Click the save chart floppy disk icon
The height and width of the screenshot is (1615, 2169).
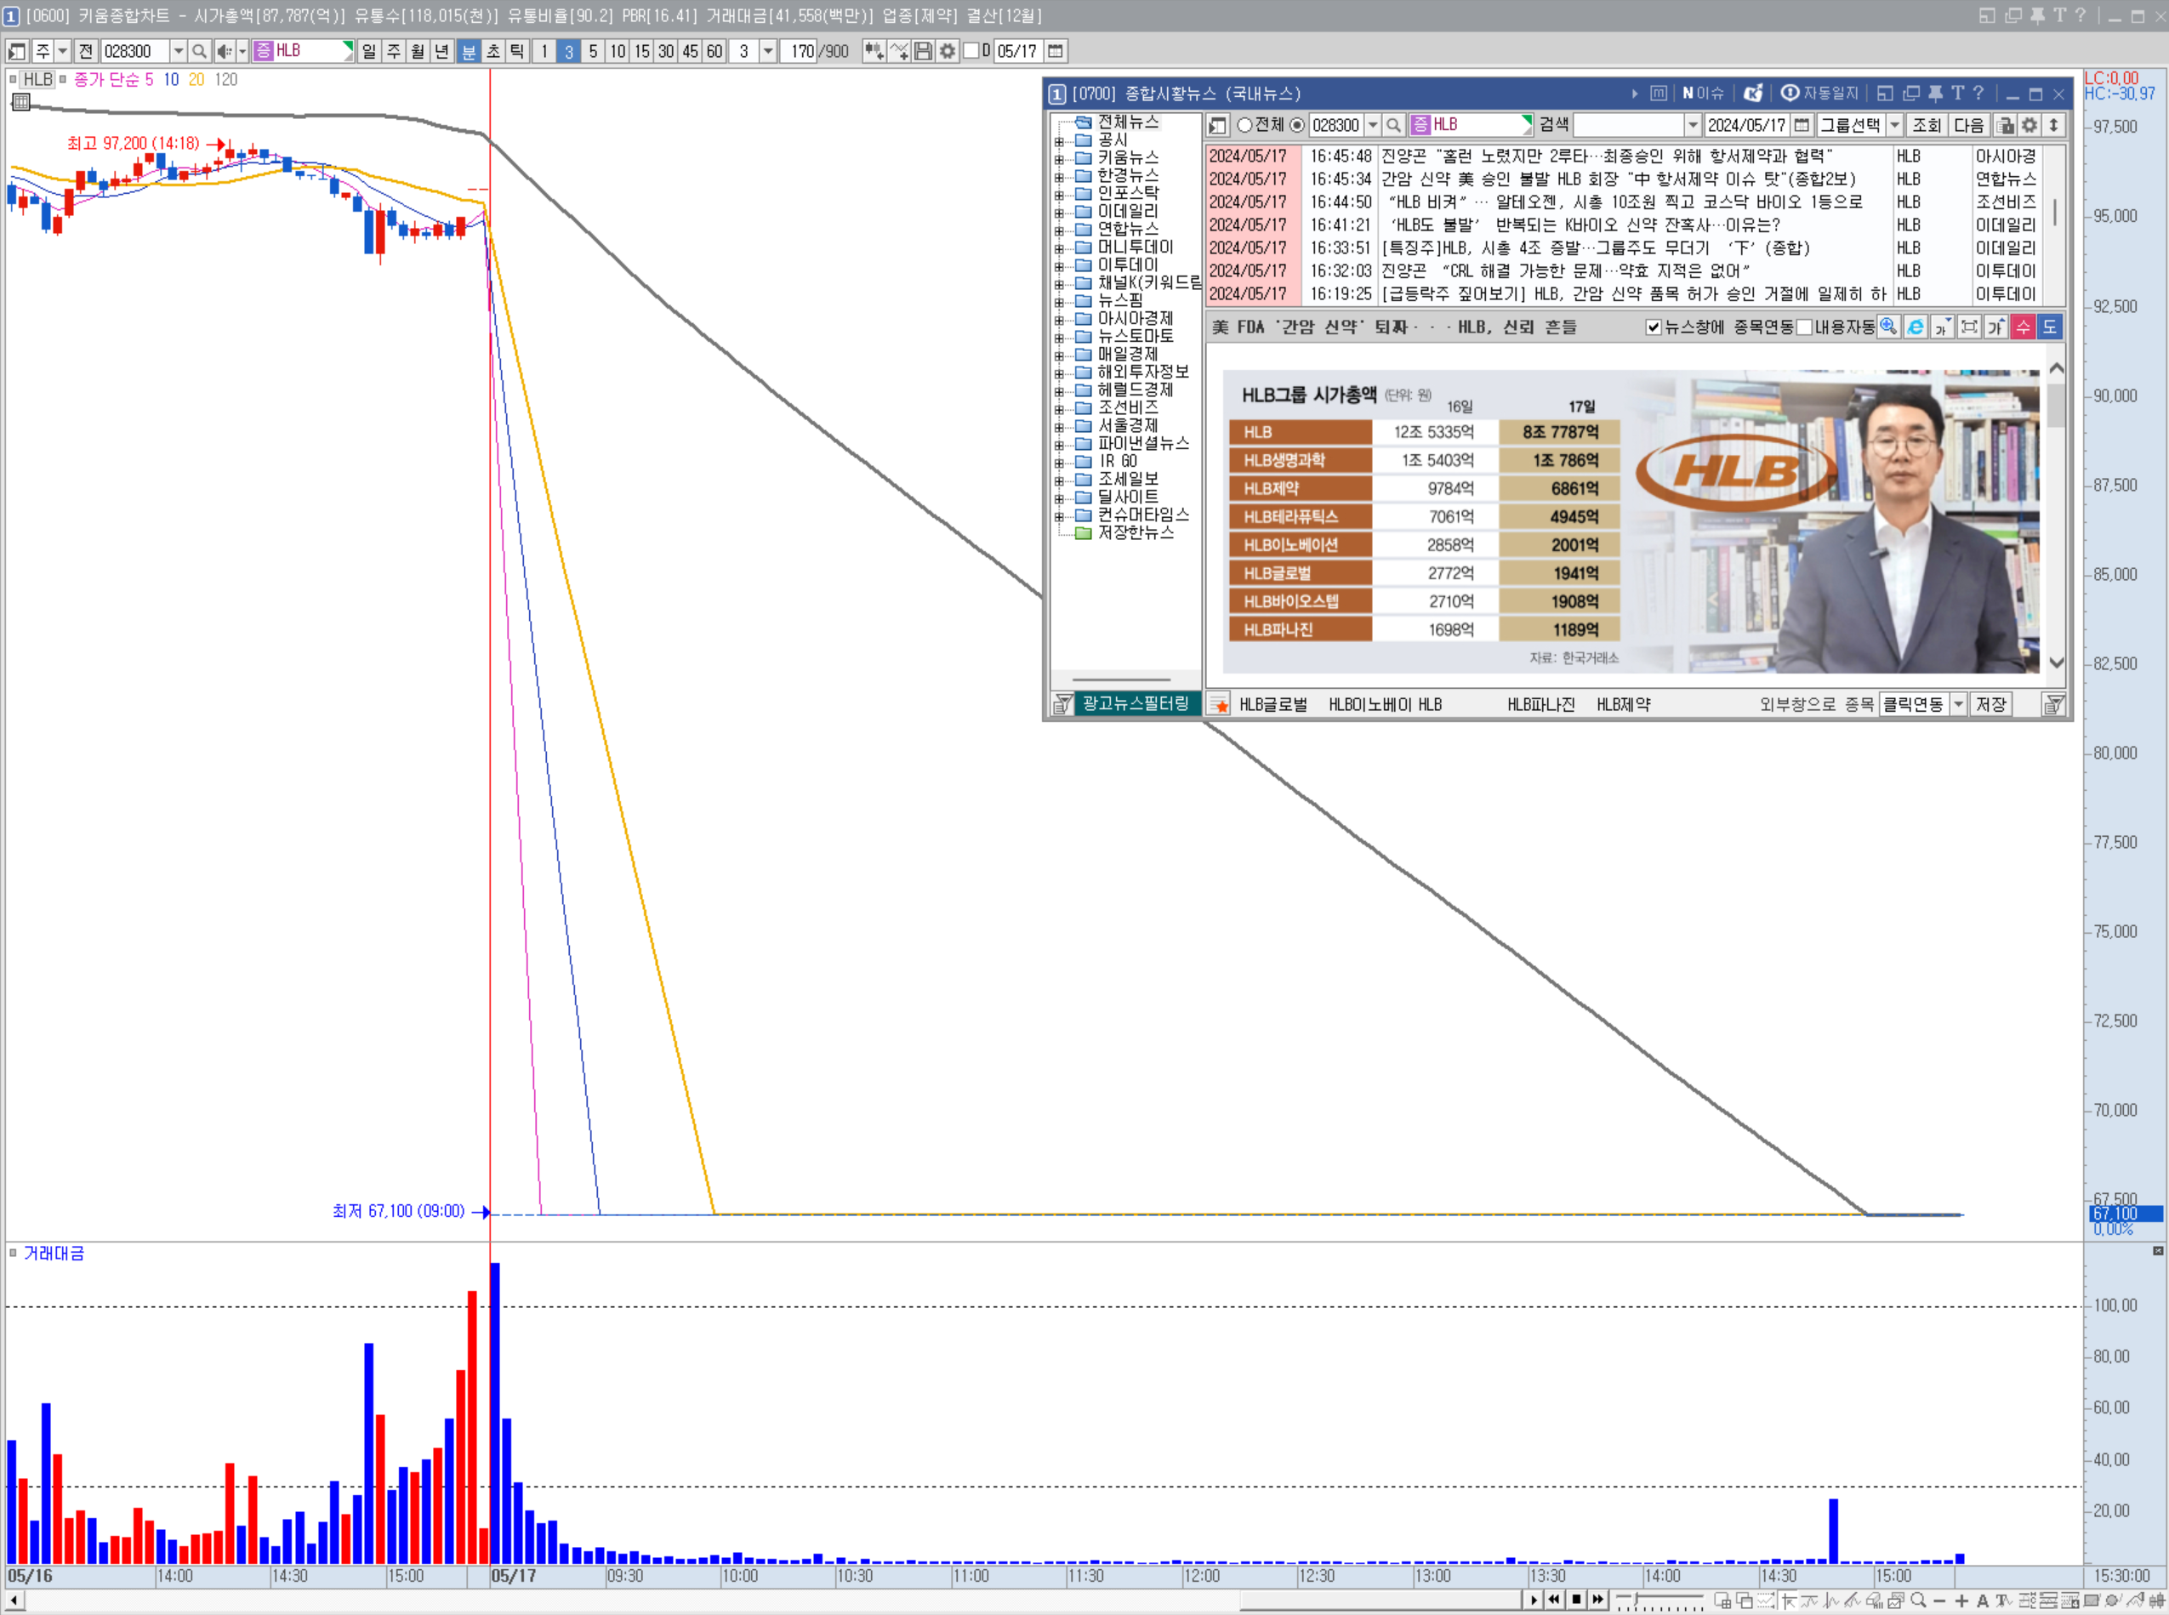pyautogui.click(x=922, y=51)
